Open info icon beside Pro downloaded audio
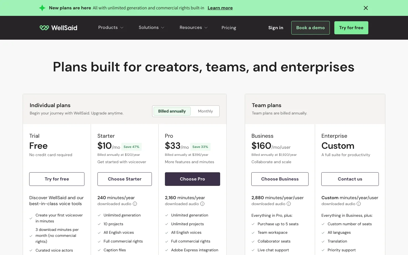 coord(202,204)
